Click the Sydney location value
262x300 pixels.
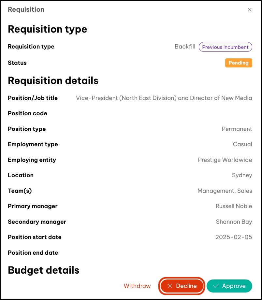(242, 175)
